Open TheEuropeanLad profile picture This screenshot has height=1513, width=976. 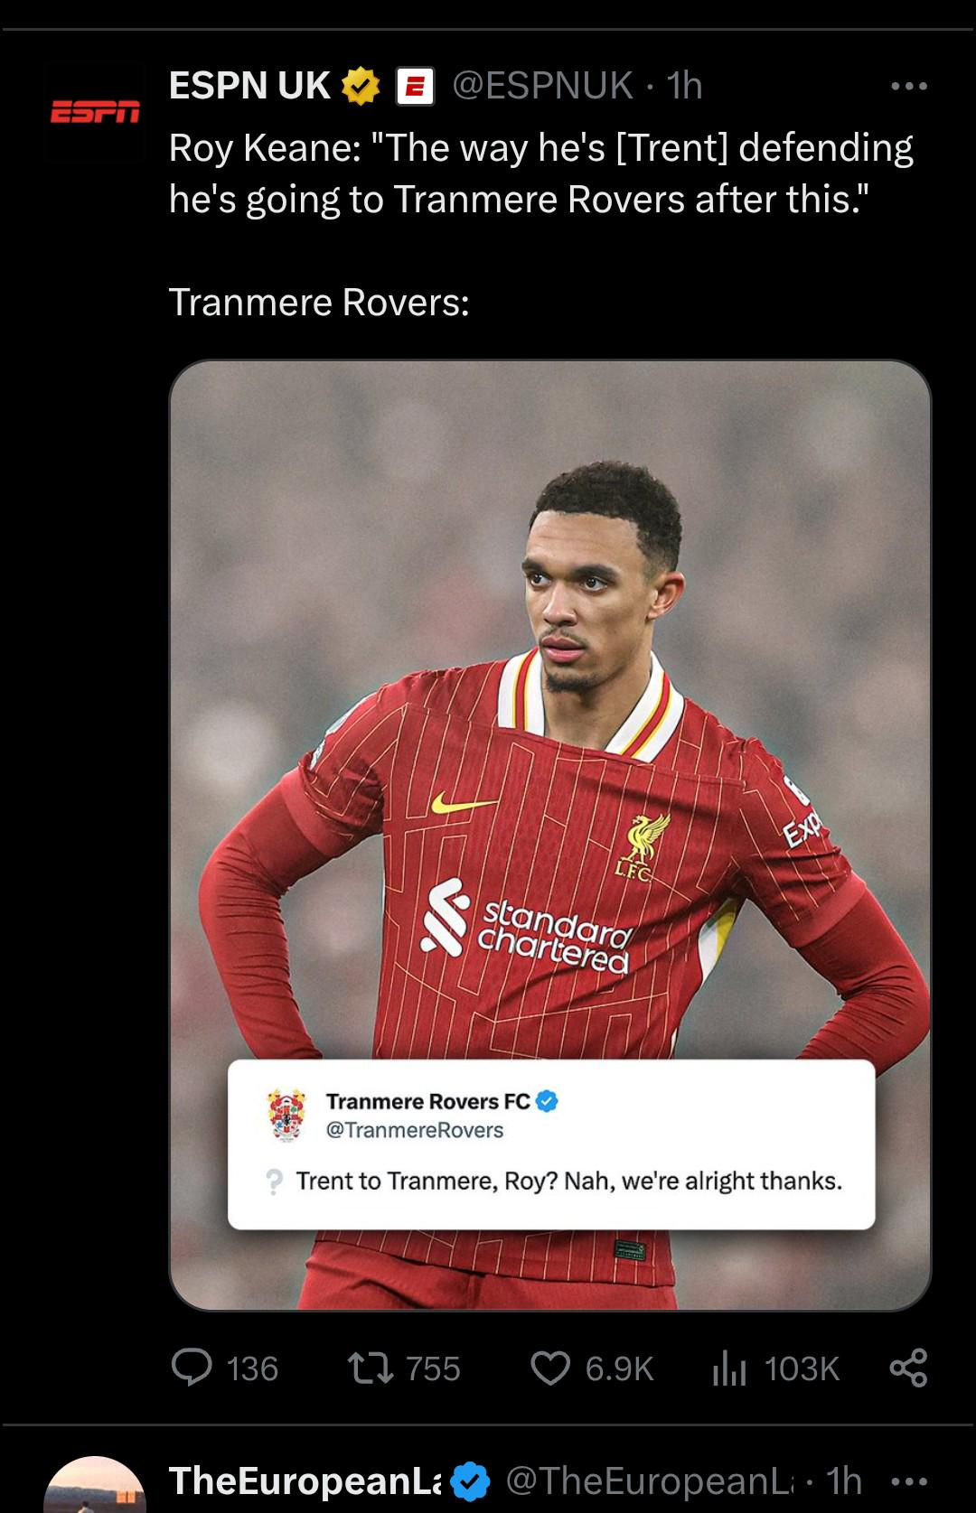click(95, 1484)
